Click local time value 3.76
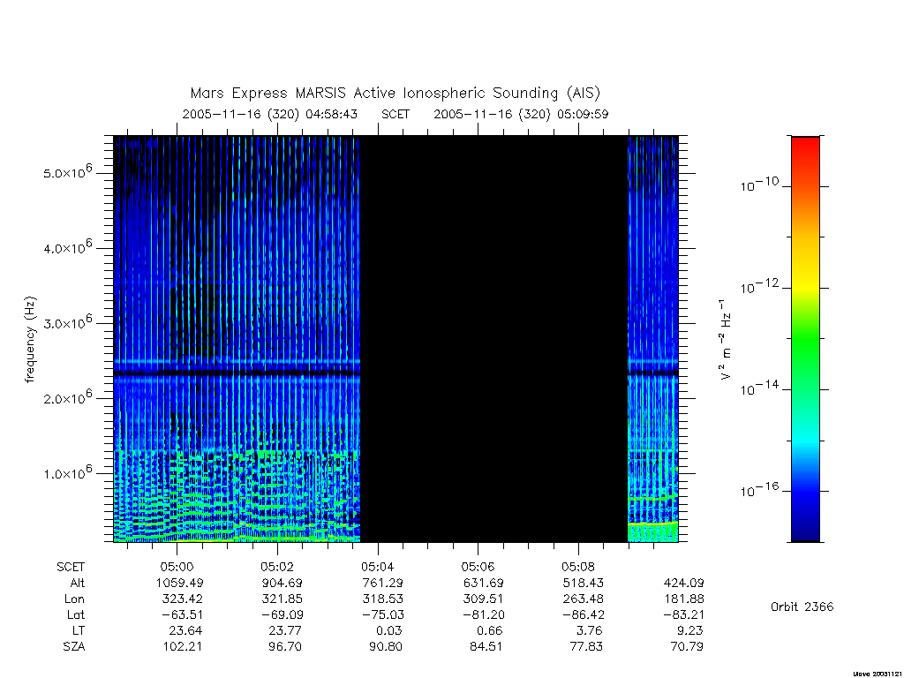The height and width of the screenshot is (678, 904). coord(590,630)
